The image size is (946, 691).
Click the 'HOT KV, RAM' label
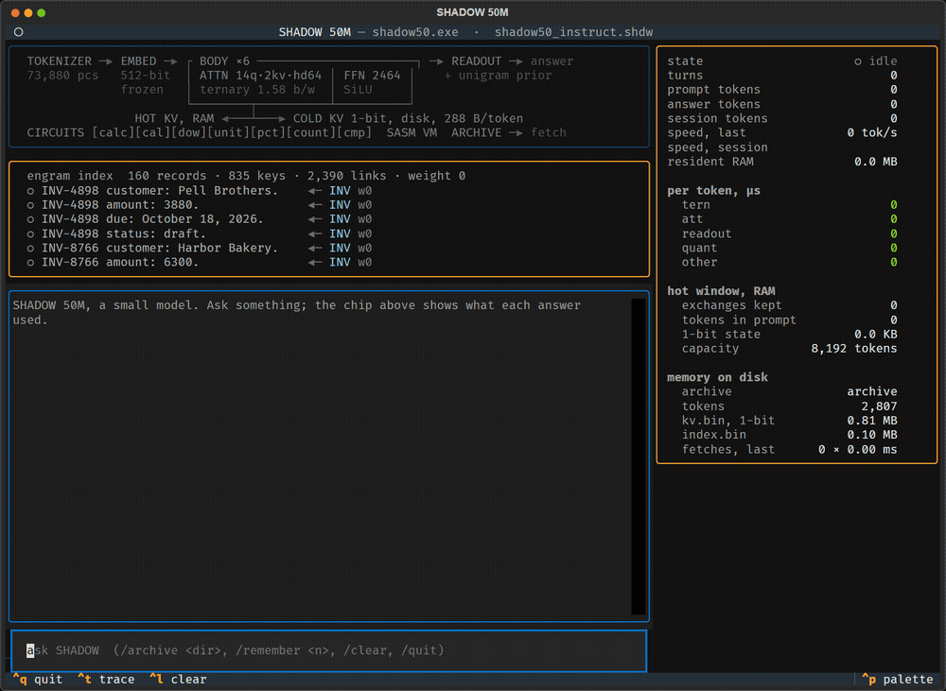[x=174, y=119]
